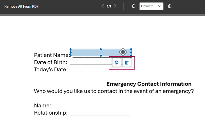The image size is (205, 123).
Task: Zoom out of the PDF
Action: pyautogui.click(x=133, y=6)
